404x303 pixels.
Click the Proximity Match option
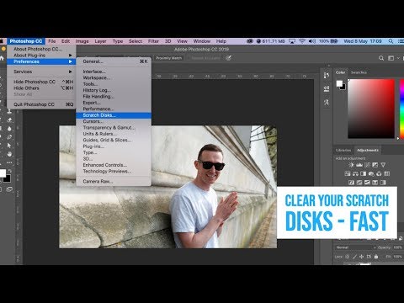click(x=169, y=58)
